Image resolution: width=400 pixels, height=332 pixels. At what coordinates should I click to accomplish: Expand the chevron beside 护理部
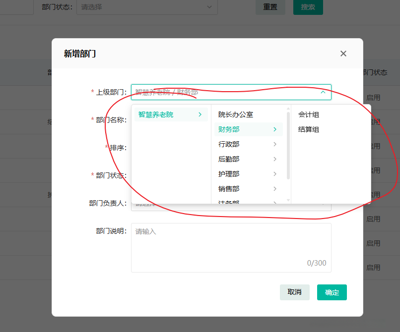point(275,174)
